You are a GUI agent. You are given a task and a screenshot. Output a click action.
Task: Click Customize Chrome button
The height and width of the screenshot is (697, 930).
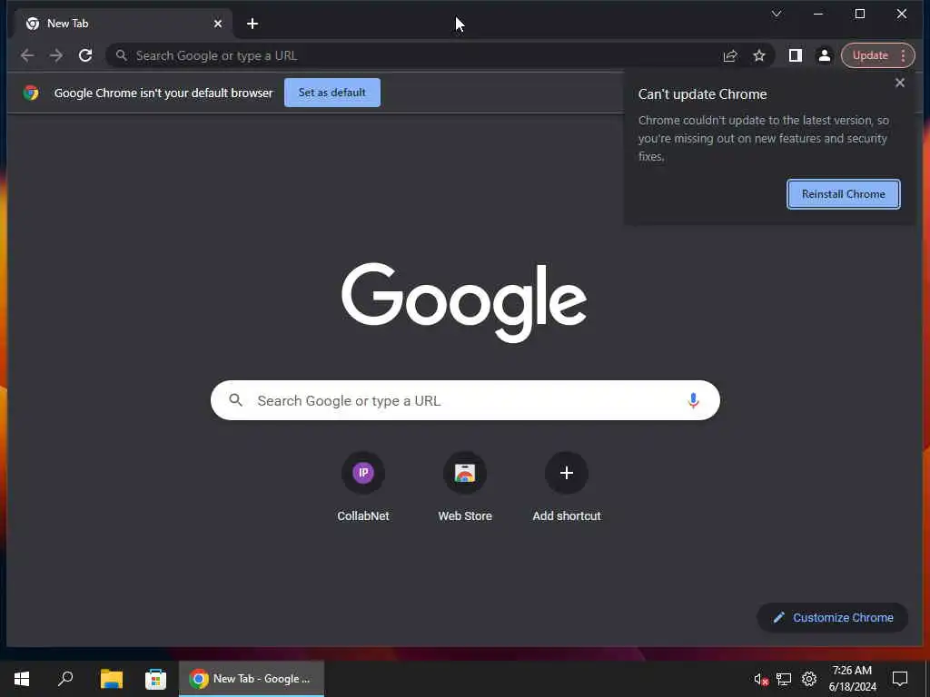coord(833,617)
